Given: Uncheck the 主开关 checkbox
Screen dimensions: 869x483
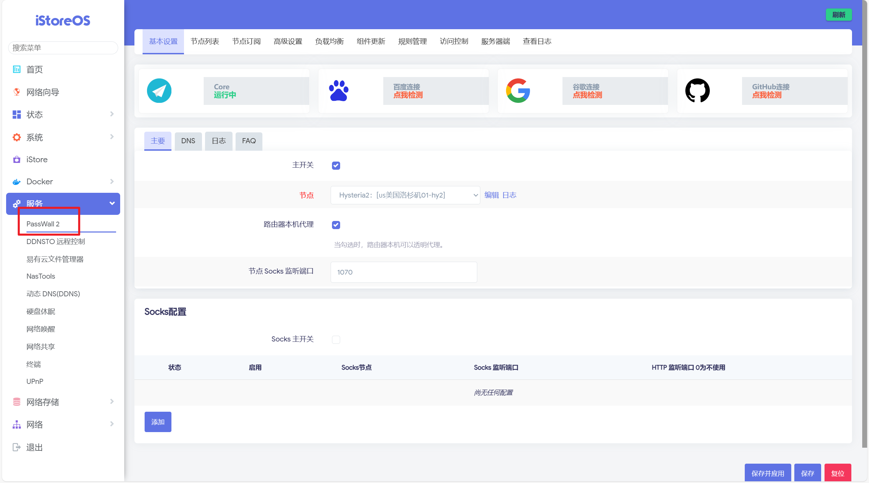Looking at the screenshot, I should coord(336,165).
